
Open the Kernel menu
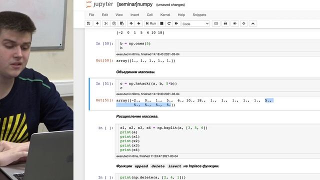point(165,14)
